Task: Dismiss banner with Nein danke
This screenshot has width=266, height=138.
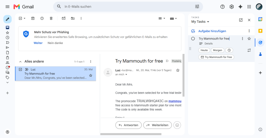Action: tap(55, 43)
